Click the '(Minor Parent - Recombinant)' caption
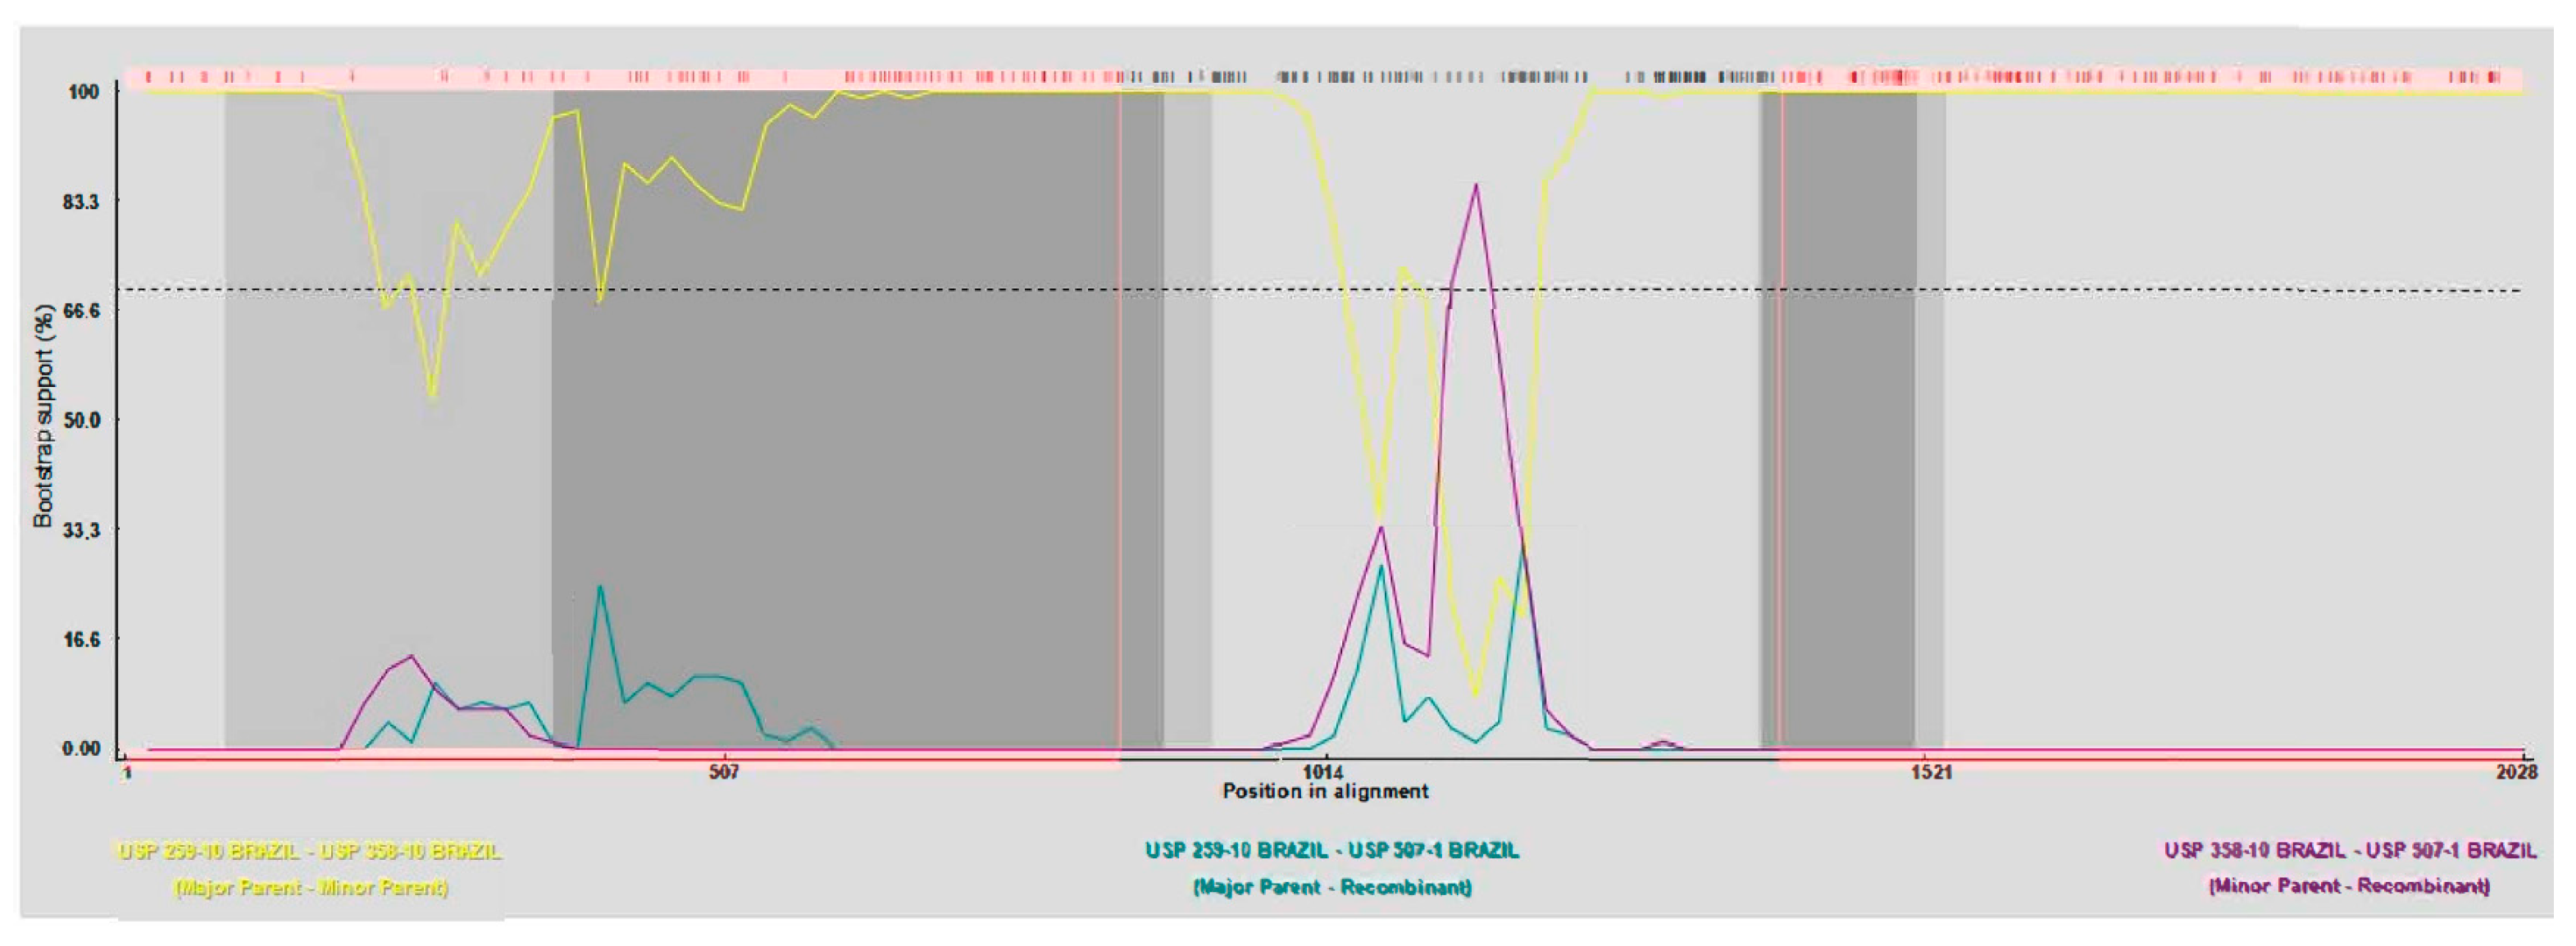2576x946 pixels. [x=2349, y=887]
